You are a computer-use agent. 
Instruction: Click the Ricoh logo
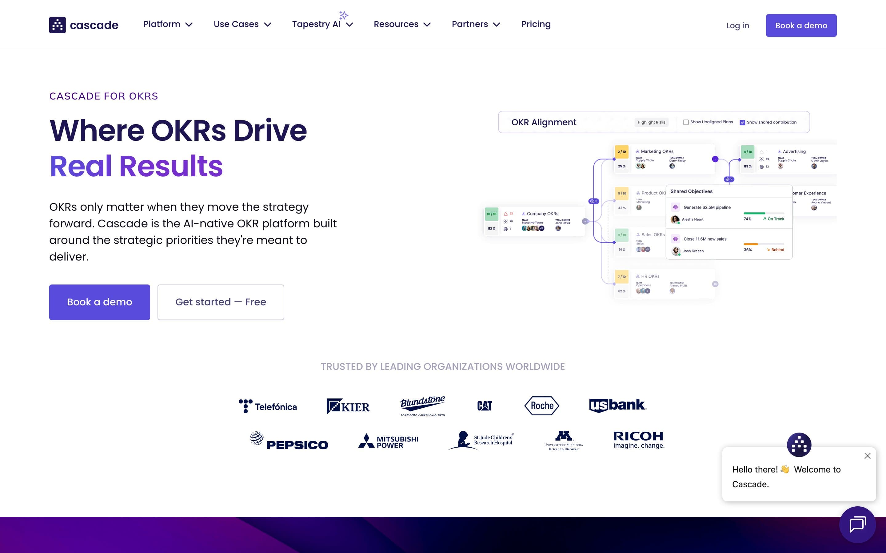(x=639, y=440)
